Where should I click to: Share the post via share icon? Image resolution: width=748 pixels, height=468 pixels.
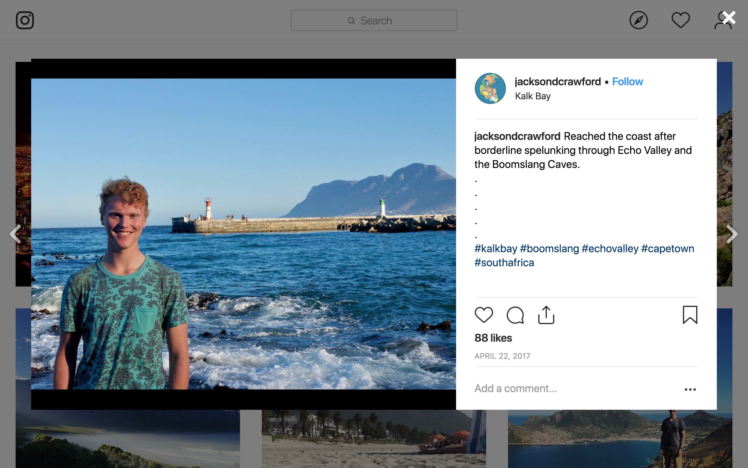click(x=546, y=315)
